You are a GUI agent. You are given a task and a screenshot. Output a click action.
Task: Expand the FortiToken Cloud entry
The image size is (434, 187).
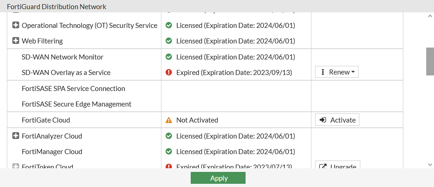16,166
